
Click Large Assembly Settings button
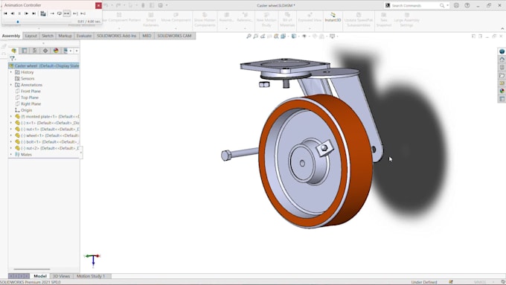(406, 19)
